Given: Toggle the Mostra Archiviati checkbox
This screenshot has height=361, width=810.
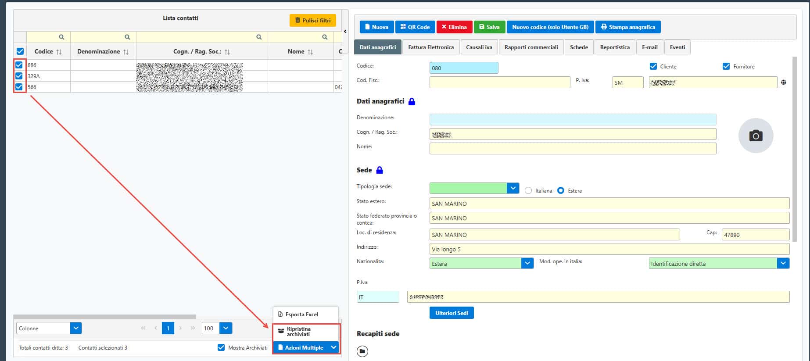Looking at the screenshot, I should [x=221, y=347].
